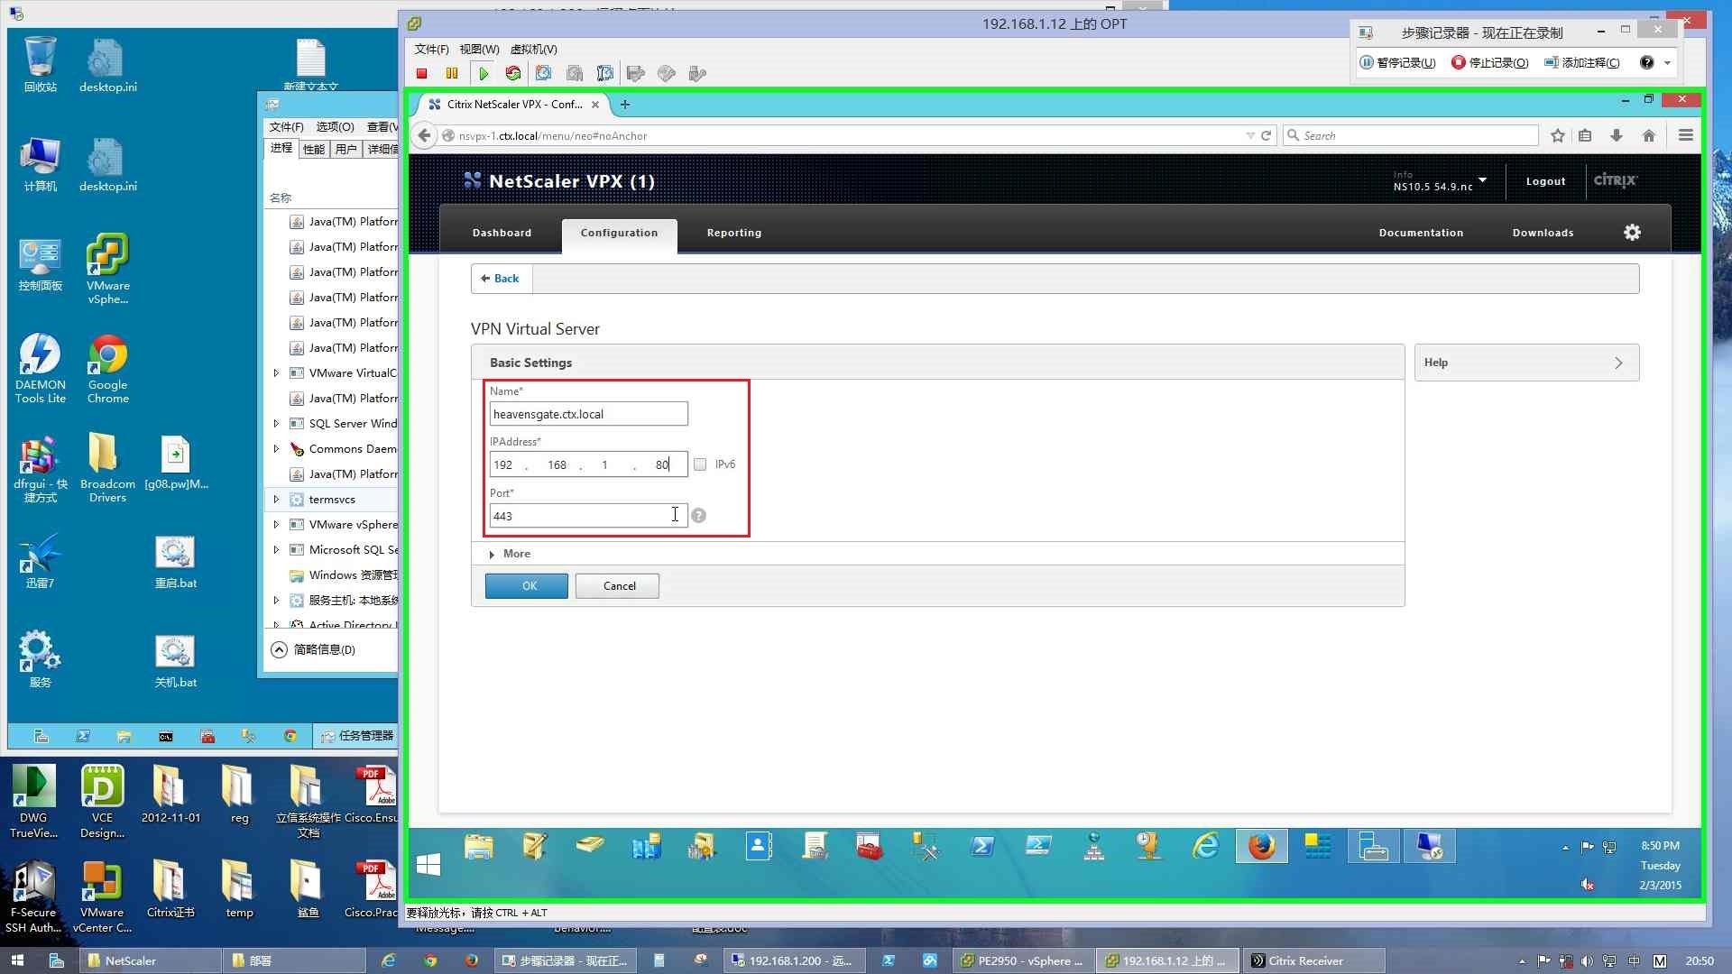Click 暂停记录 in steps recorder
Image resolution: width=1732 pixels, height=974 pixels.
[x=1397, y=63]
